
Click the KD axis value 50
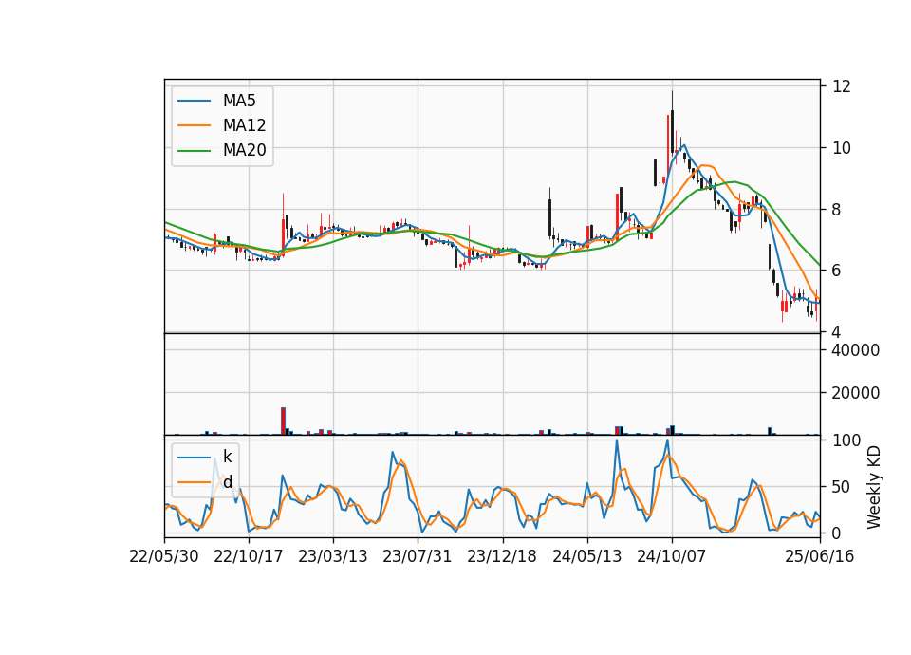click(x=842, y=487)
